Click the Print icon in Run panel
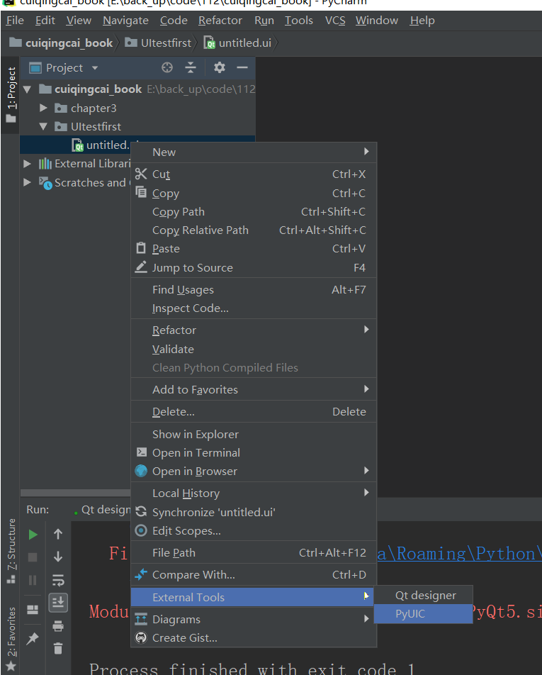The height and width of the screenshot is (675, 542). coord(58,625)
